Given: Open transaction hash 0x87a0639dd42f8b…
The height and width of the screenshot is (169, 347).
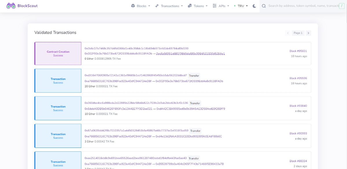Looking at the screenshot, I should (x=136, y=131).
